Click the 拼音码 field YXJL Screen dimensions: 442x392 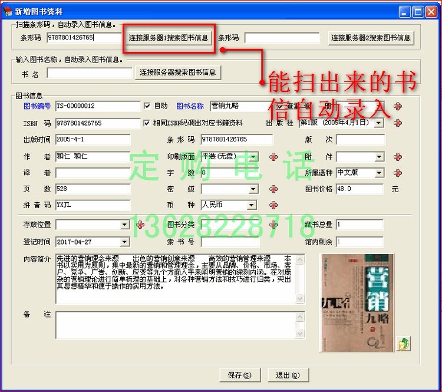pos(93,205)
